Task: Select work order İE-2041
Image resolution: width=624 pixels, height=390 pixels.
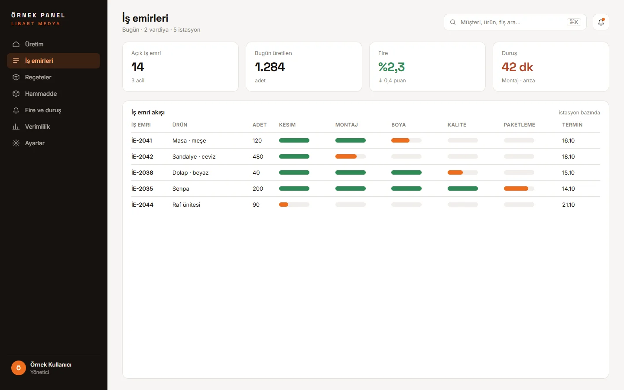Action: [x=142, y=140]
